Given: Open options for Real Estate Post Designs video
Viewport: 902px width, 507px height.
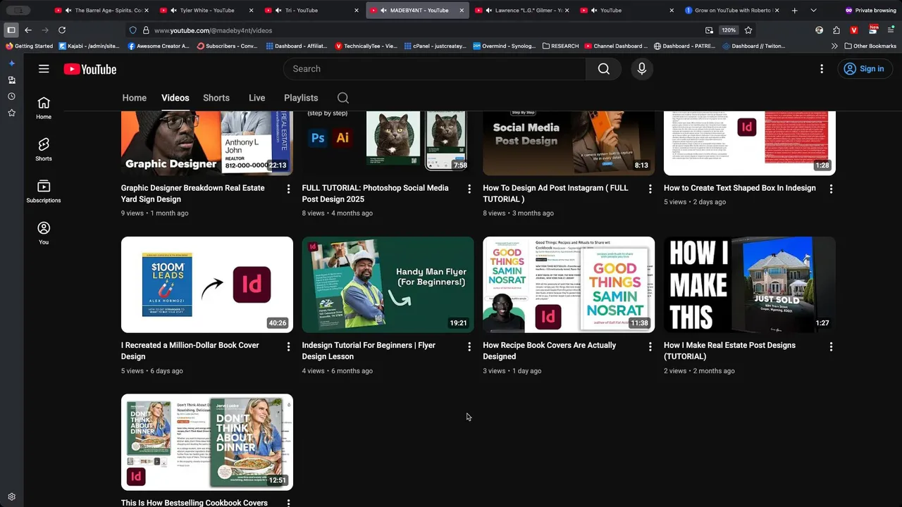Looking at the screenshot, I should (x=831, y=346).
